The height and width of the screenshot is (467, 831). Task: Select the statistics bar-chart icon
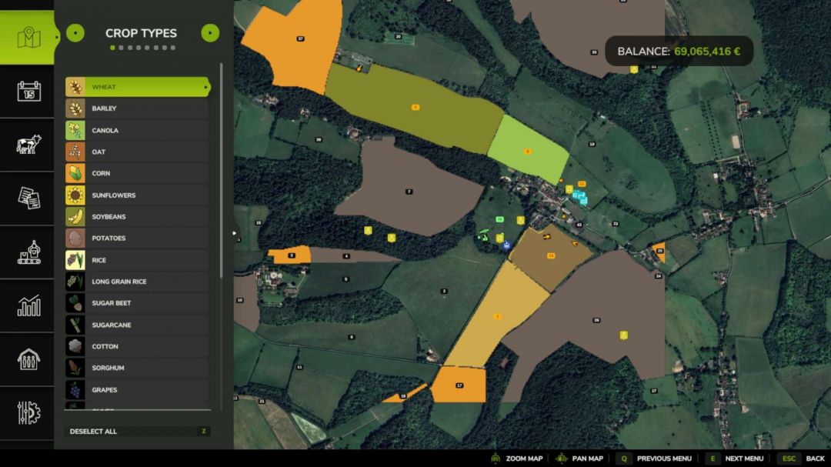click(28, 305)
